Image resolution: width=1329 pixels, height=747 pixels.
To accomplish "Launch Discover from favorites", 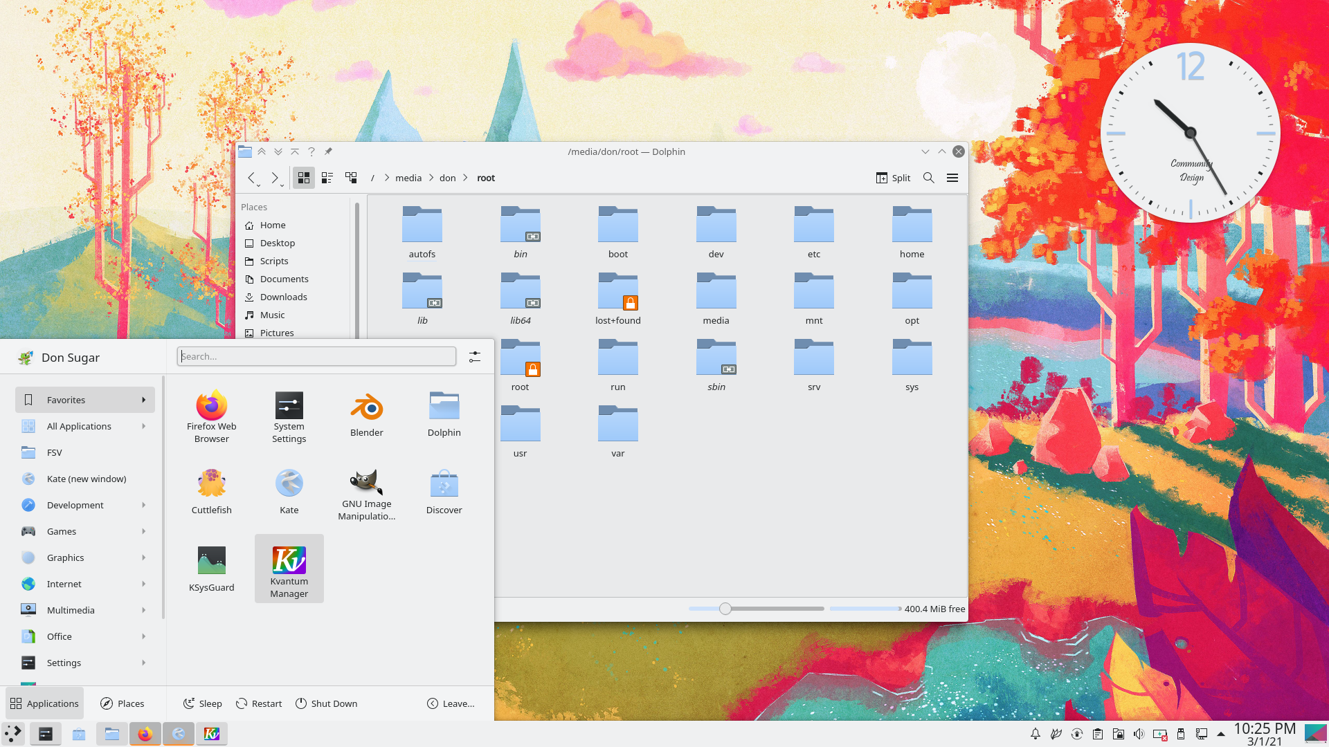I will 444,492.
